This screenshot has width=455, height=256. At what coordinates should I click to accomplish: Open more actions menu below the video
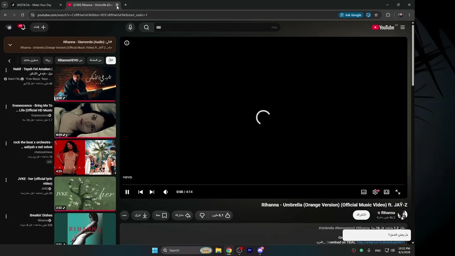point(124,215)
